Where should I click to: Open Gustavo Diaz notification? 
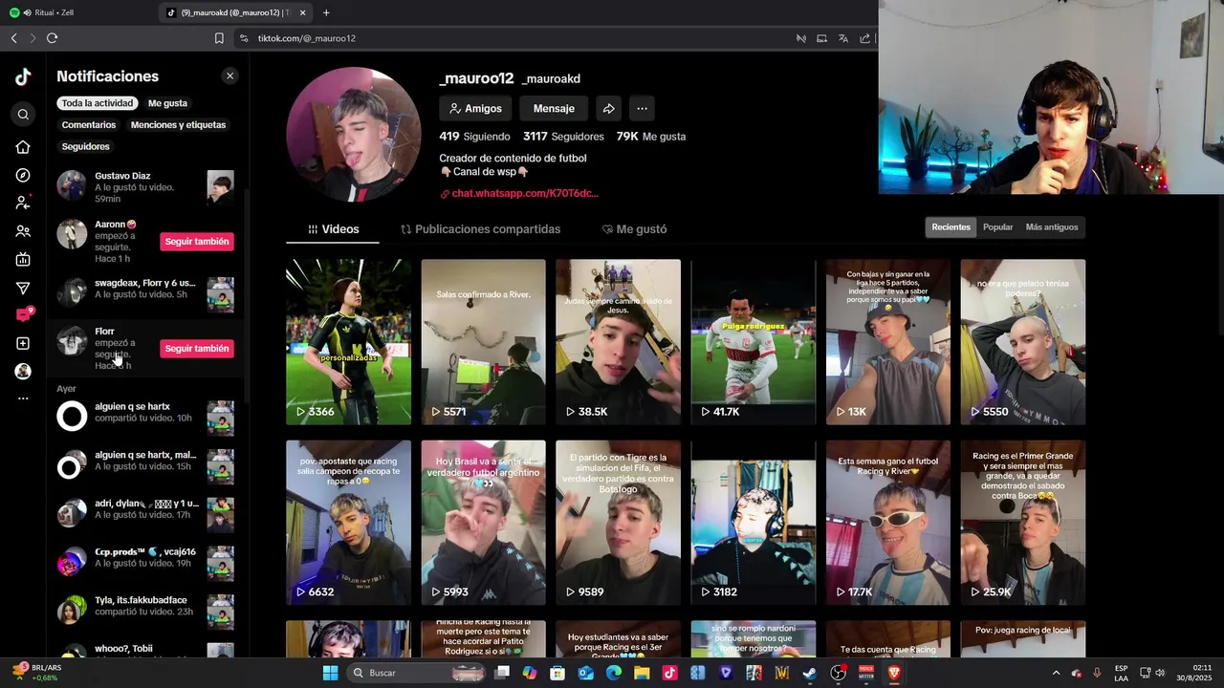coord(145,187)
